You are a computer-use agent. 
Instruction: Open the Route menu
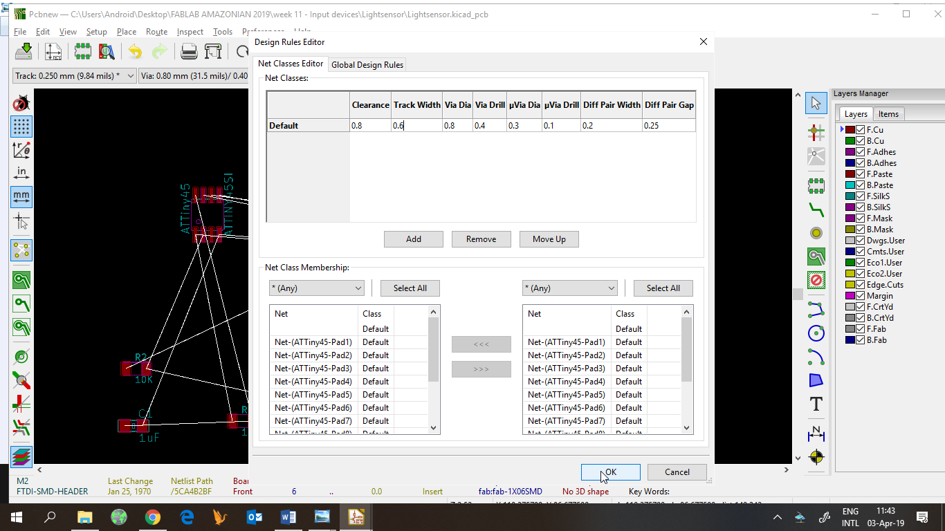click(157, 32)
